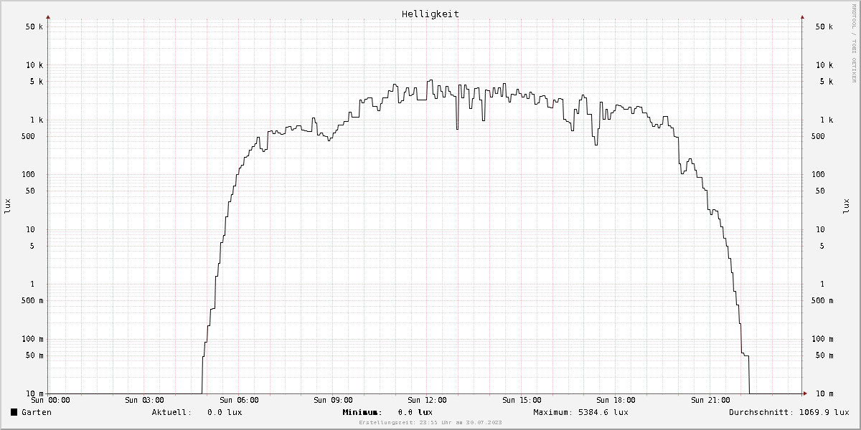
Task: Click the Minimum value 0.0 lux
Action: 415,412
